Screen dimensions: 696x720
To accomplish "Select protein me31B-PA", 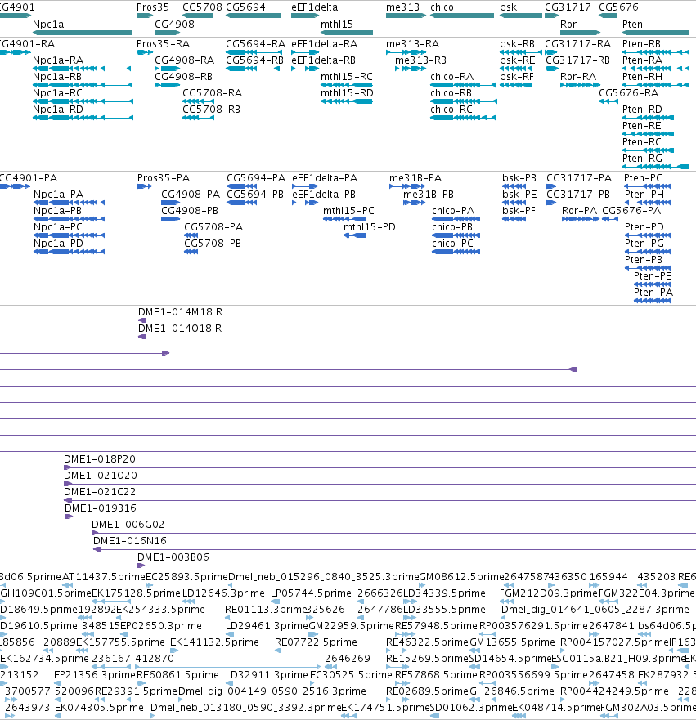I will (x=407, y=186).
